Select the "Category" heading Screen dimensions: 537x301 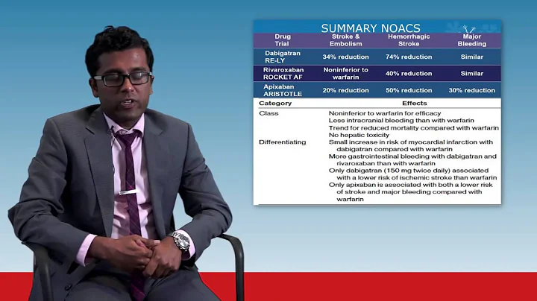tap(275, 104)
